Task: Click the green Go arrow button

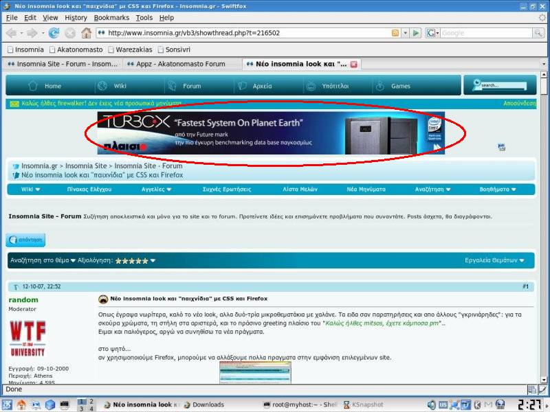Action: point(416,33)
